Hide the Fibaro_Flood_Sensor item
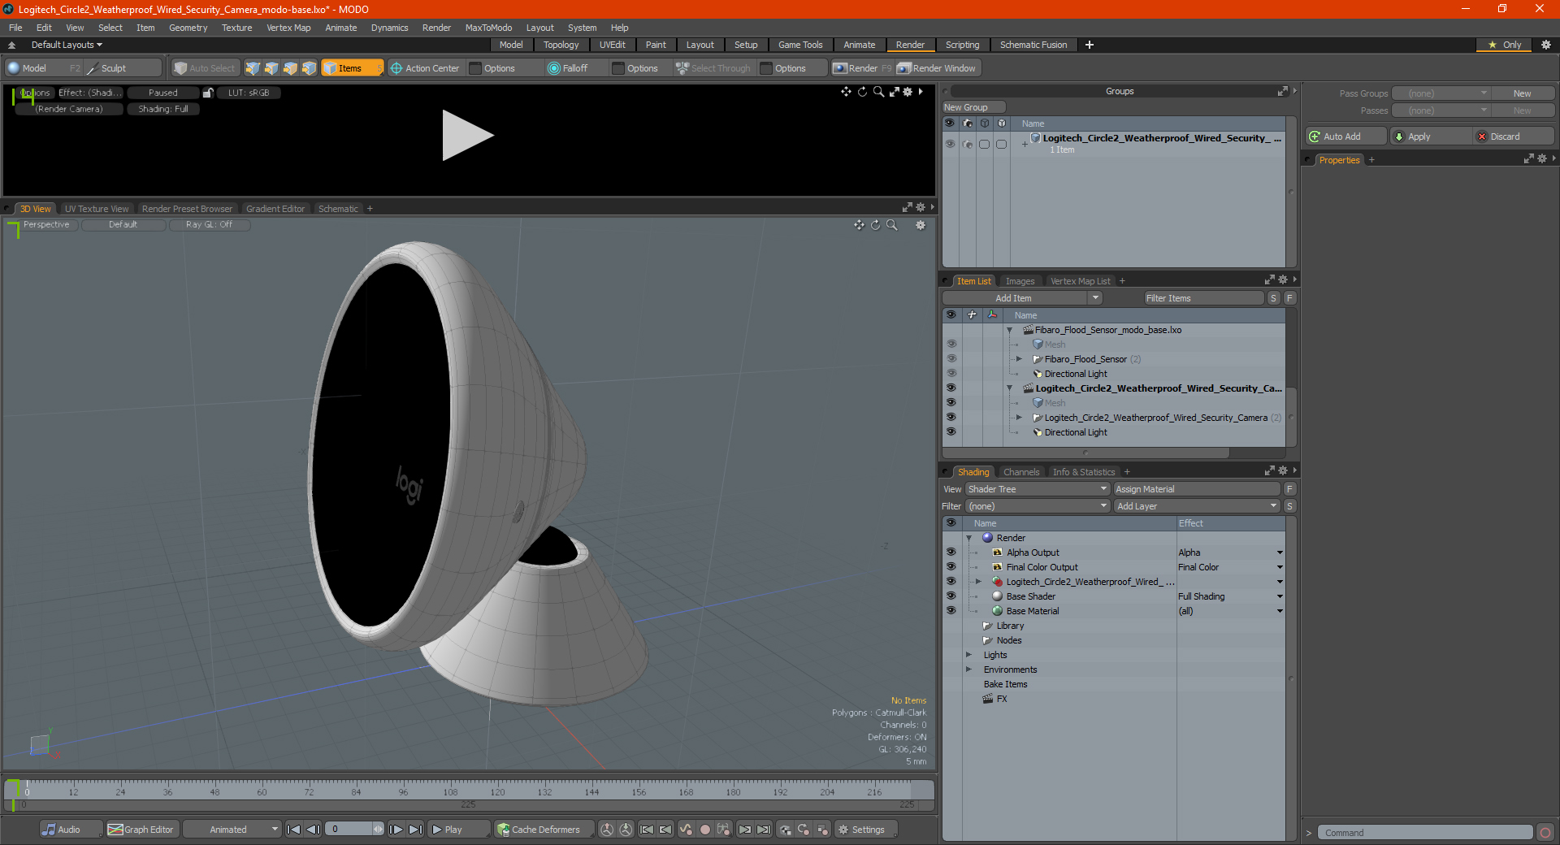 tap(951, 359)
